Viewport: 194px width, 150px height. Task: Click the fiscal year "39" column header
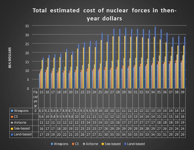tap(182, 92)
